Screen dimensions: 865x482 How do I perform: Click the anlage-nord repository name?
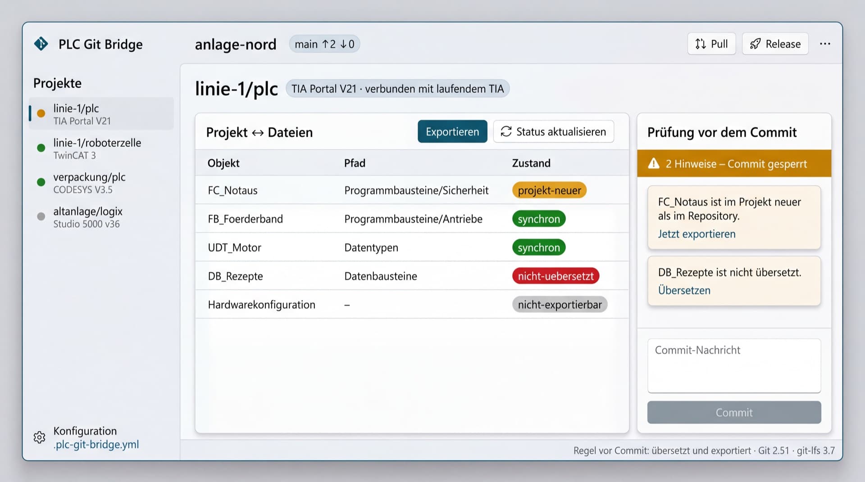point(236,44)
